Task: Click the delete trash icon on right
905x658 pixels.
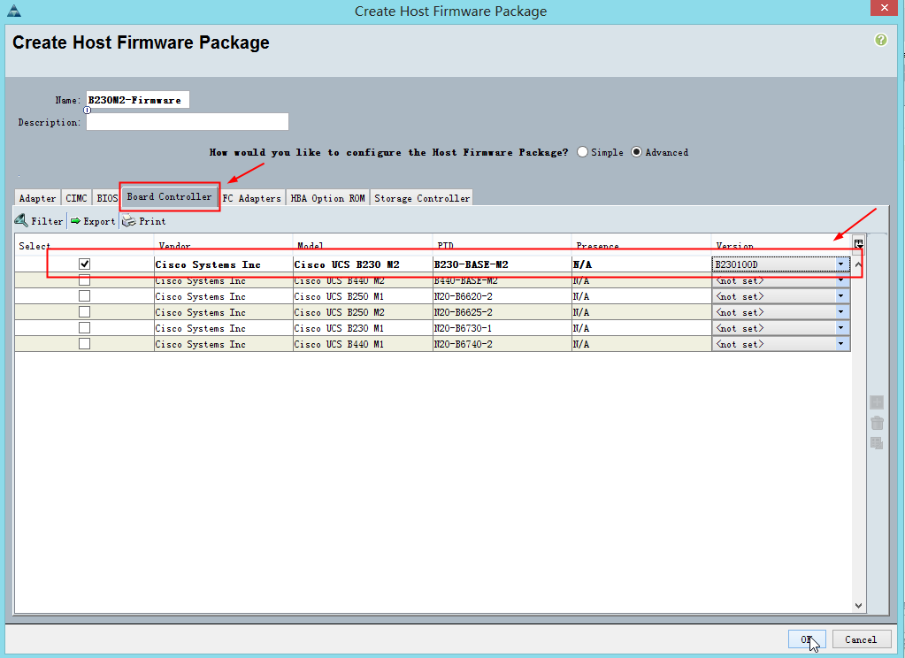Action: pos(877,423)
